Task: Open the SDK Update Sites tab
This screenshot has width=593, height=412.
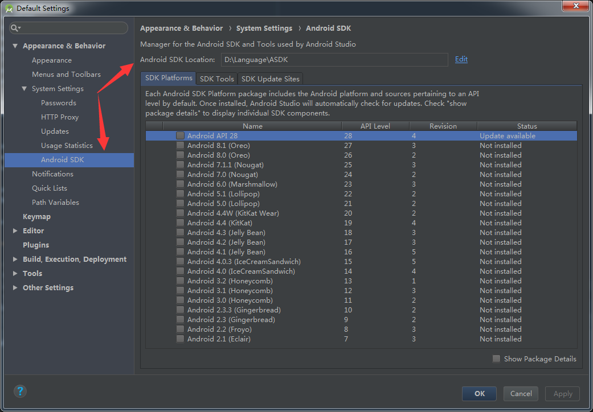Action: point(270,79)
